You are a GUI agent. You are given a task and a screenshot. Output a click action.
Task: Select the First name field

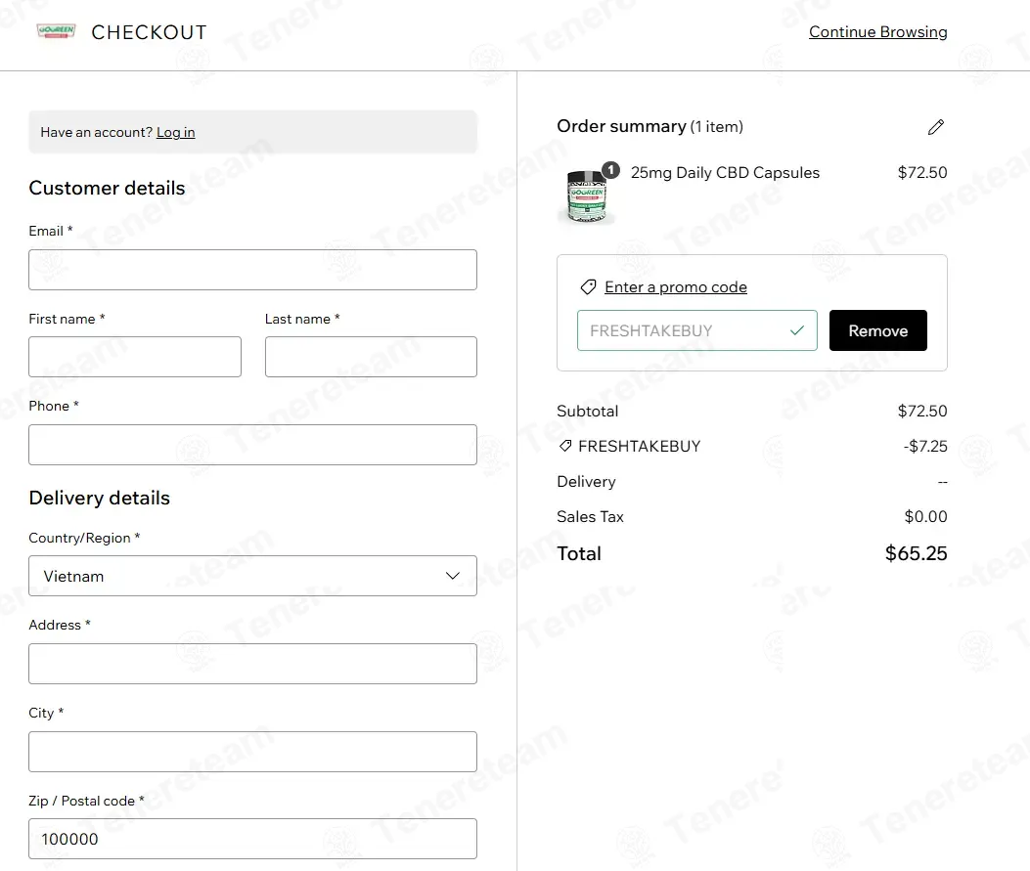(135, 357)
